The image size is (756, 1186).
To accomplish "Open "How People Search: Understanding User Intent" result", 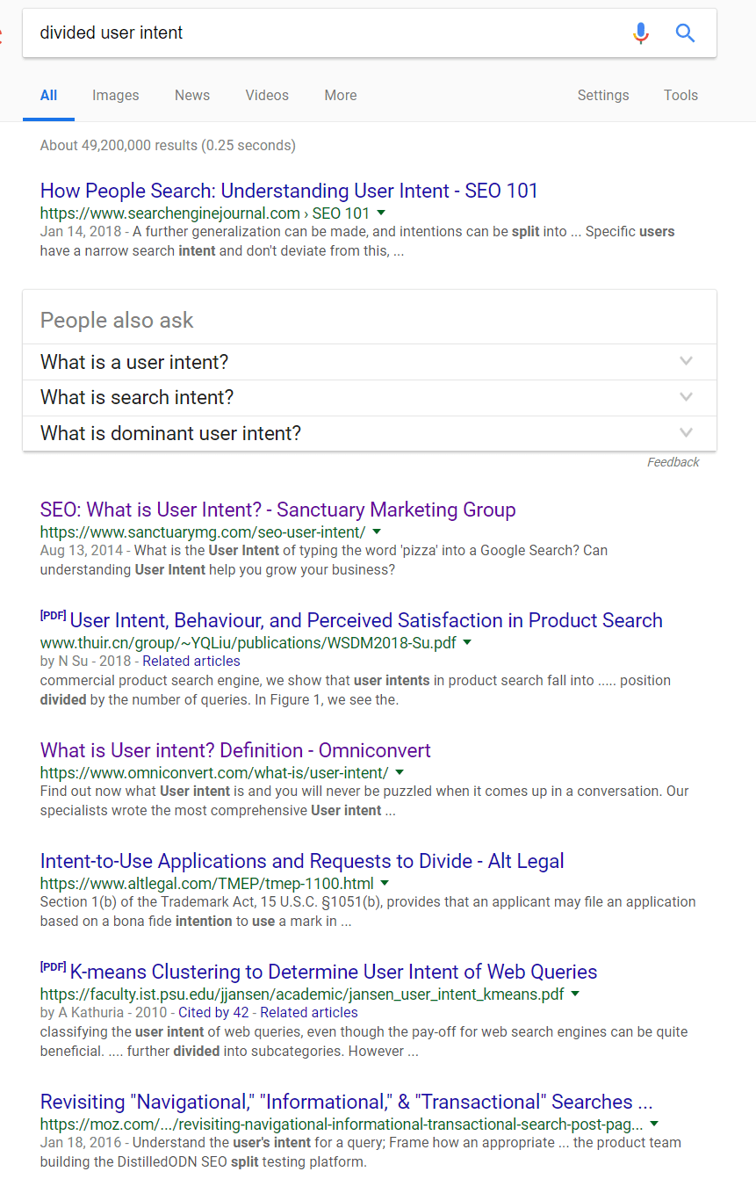I will tap(289, 191).
